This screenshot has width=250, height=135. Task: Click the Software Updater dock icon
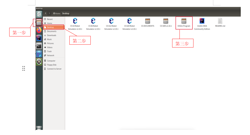39,62
